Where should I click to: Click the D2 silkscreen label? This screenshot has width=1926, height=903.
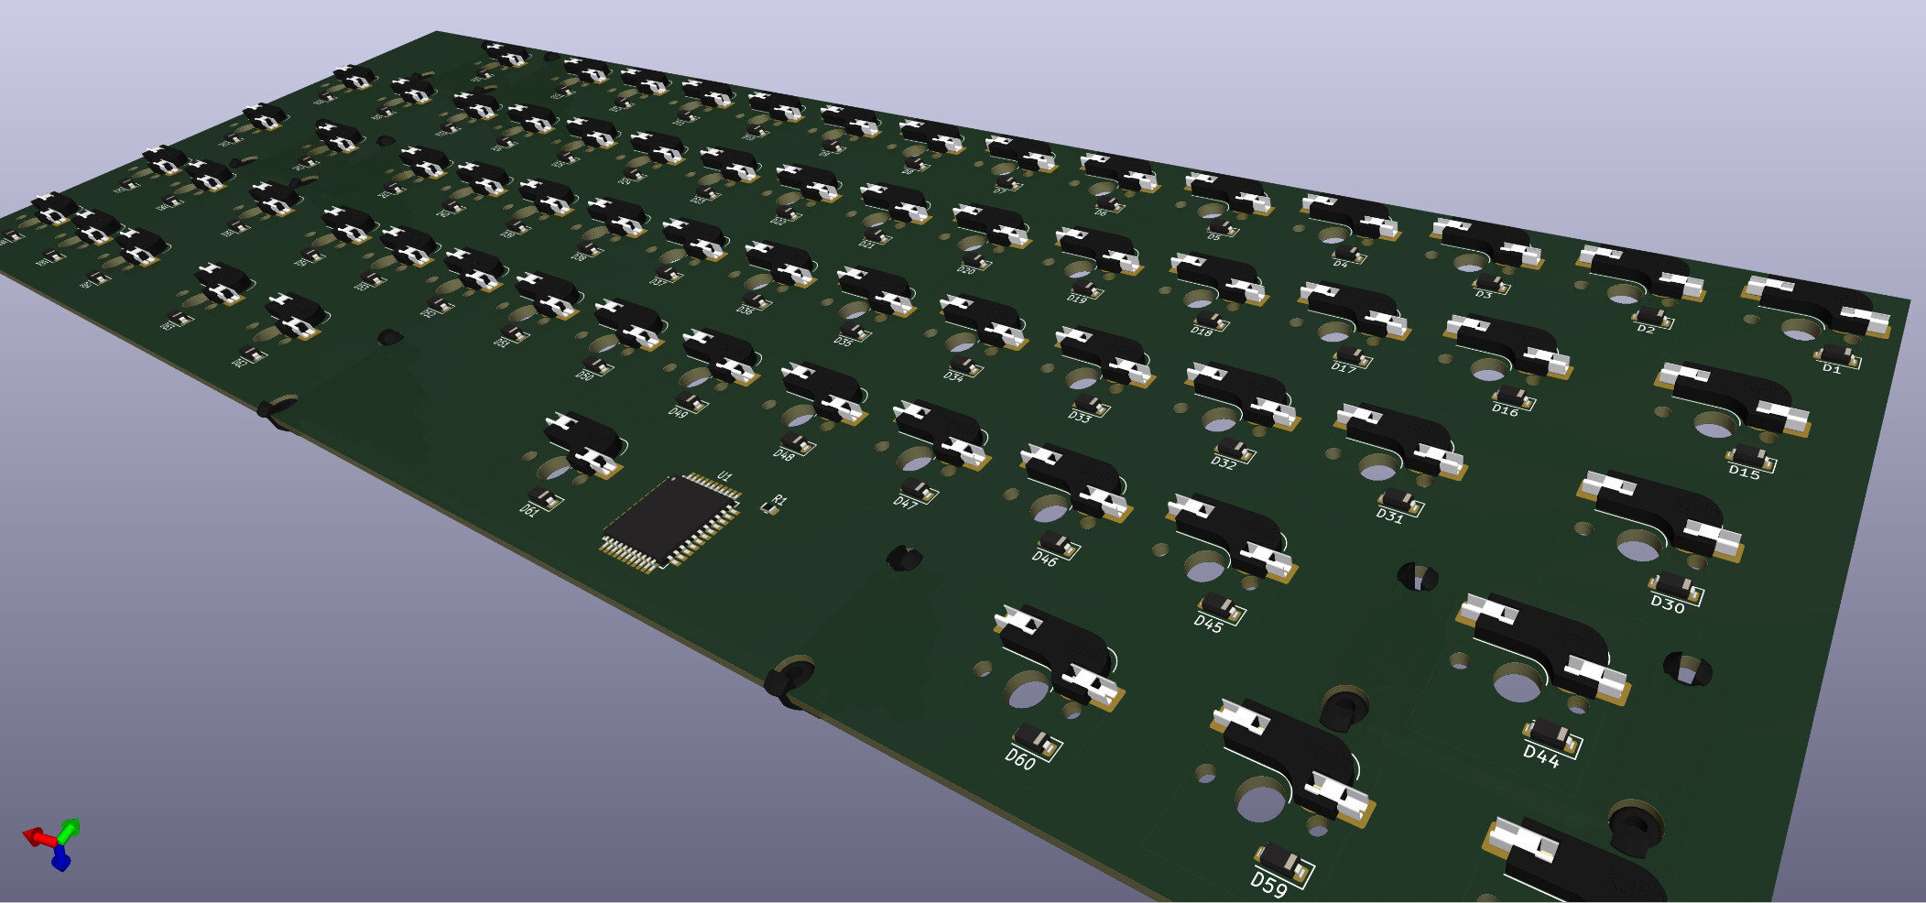tap(1646, 329)
